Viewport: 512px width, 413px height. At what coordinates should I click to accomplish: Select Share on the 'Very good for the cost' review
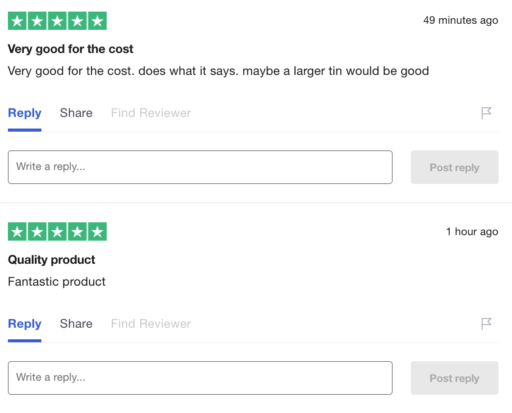pyautogui.click(x=76, y=113)
